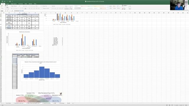
Task: Toggle Wrap Text
Action: tap(44, 6)
